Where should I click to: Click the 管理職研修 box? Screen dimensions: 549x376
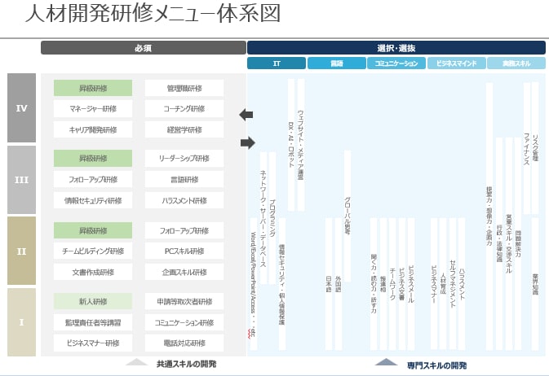click(184, 88)
